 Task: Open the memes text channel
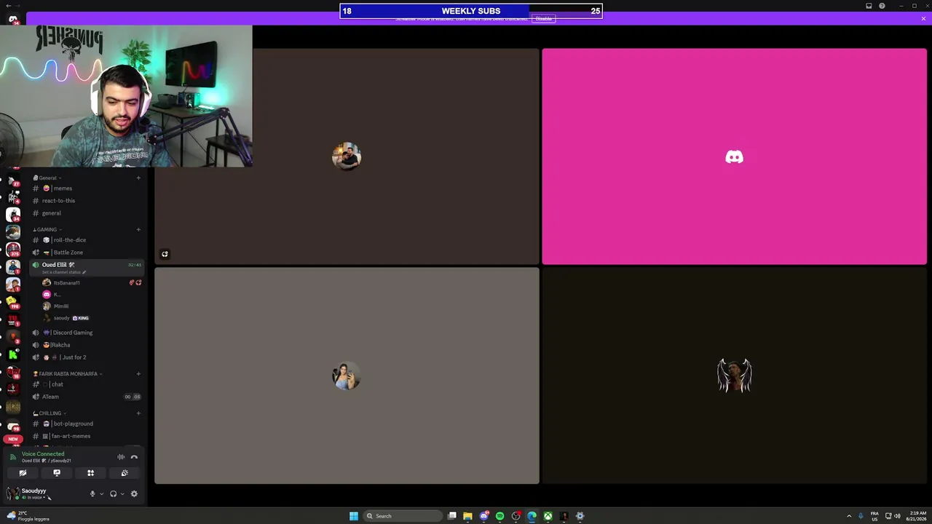point(87,188)
